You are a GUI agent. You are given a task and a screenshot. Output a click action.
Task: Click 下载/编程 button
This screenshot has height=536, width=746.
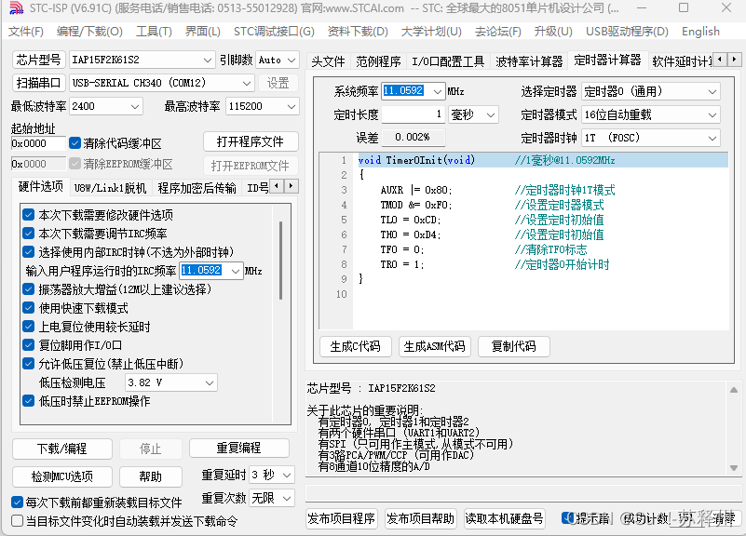click(x=61, y=449)
